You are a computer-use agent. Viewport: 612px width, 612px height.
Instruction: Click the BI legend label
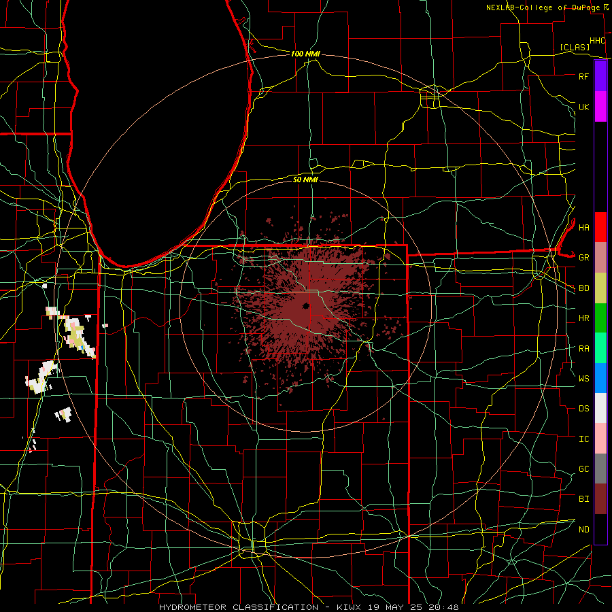click(583, 499)
